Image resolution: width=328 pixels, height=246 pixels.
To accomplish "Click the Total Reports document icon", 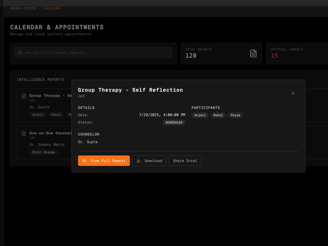I will [x=253, y=53].
